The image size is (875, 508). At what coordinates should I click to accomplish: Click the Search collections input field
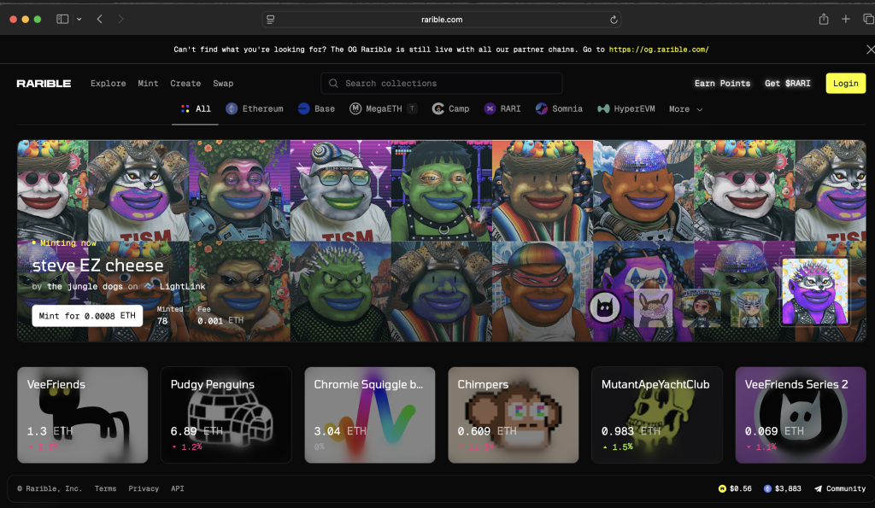(x=442, y=84)
